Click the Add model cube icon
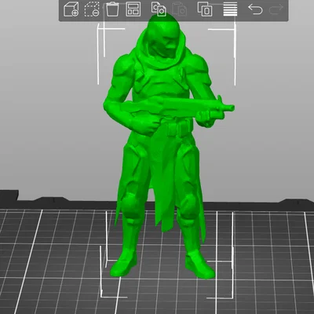314x314 pixels. coord(71,9)
